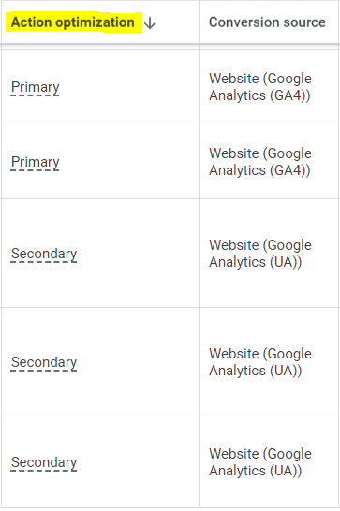Select the Conversion source column header
This screenshot has height=511, width=340.
[267, 22]
